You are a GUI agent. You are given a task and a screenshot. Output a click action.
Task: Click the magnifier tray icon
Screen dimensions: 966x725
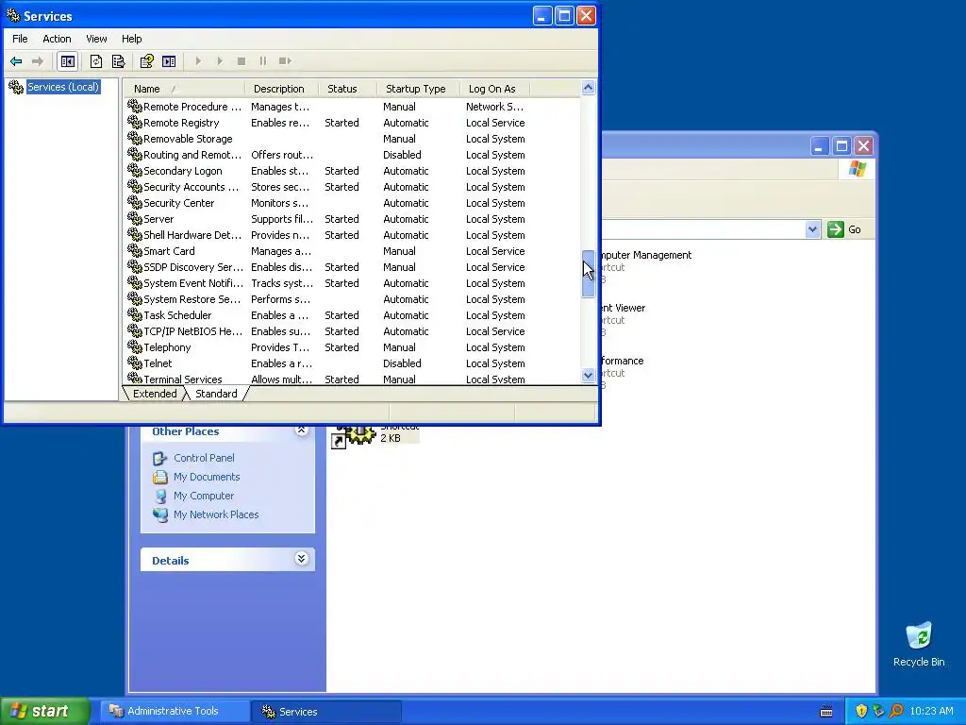pyautogui.click(x=896, y=711)
